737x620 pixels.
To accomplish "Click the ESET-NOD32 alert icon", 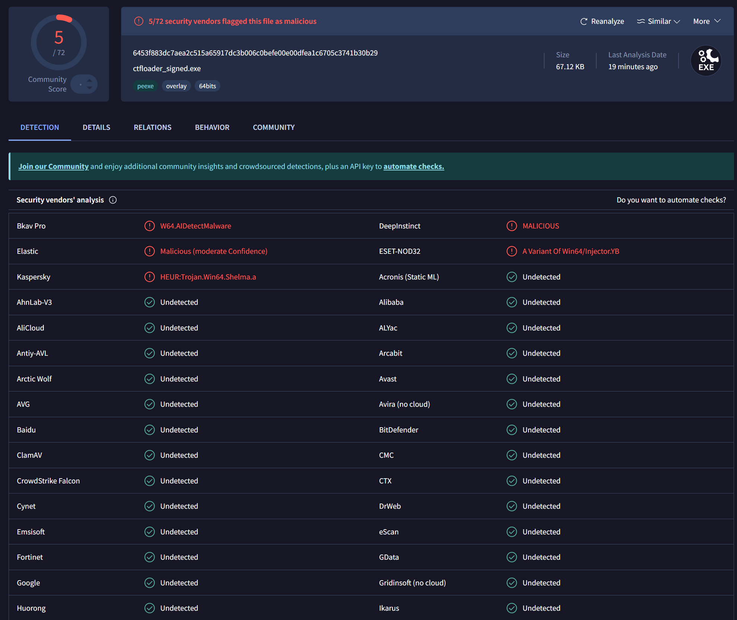I will (511, 251).
